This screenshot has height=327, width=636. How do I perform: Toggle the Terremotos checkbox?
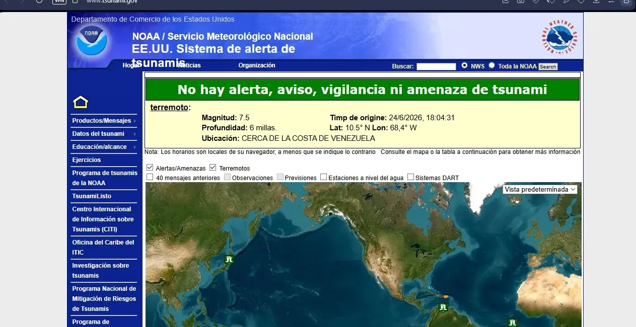point(213,168)
